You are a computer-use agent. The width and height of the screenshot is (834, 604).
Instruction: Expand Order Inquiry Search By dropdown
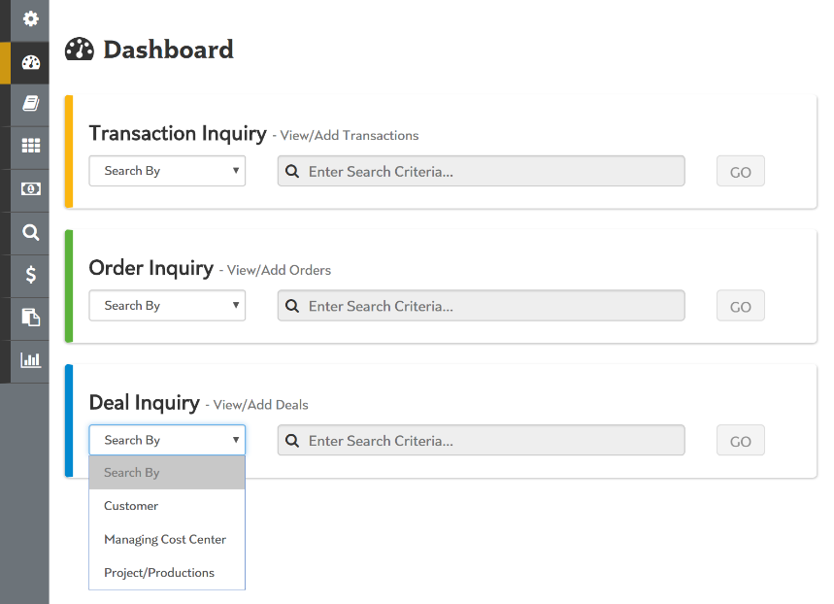pos(167,306)
